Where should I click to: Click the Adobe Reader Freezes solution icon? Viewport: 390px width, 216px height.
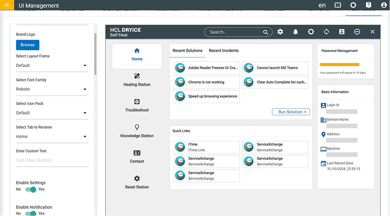tap(180, 68)
